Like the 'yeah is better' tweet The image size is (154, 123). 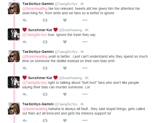point(65,68)
